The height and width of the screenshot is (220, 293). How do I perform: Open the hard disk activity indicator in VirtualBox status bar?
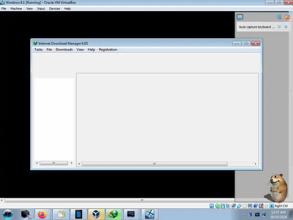[211, 206]
